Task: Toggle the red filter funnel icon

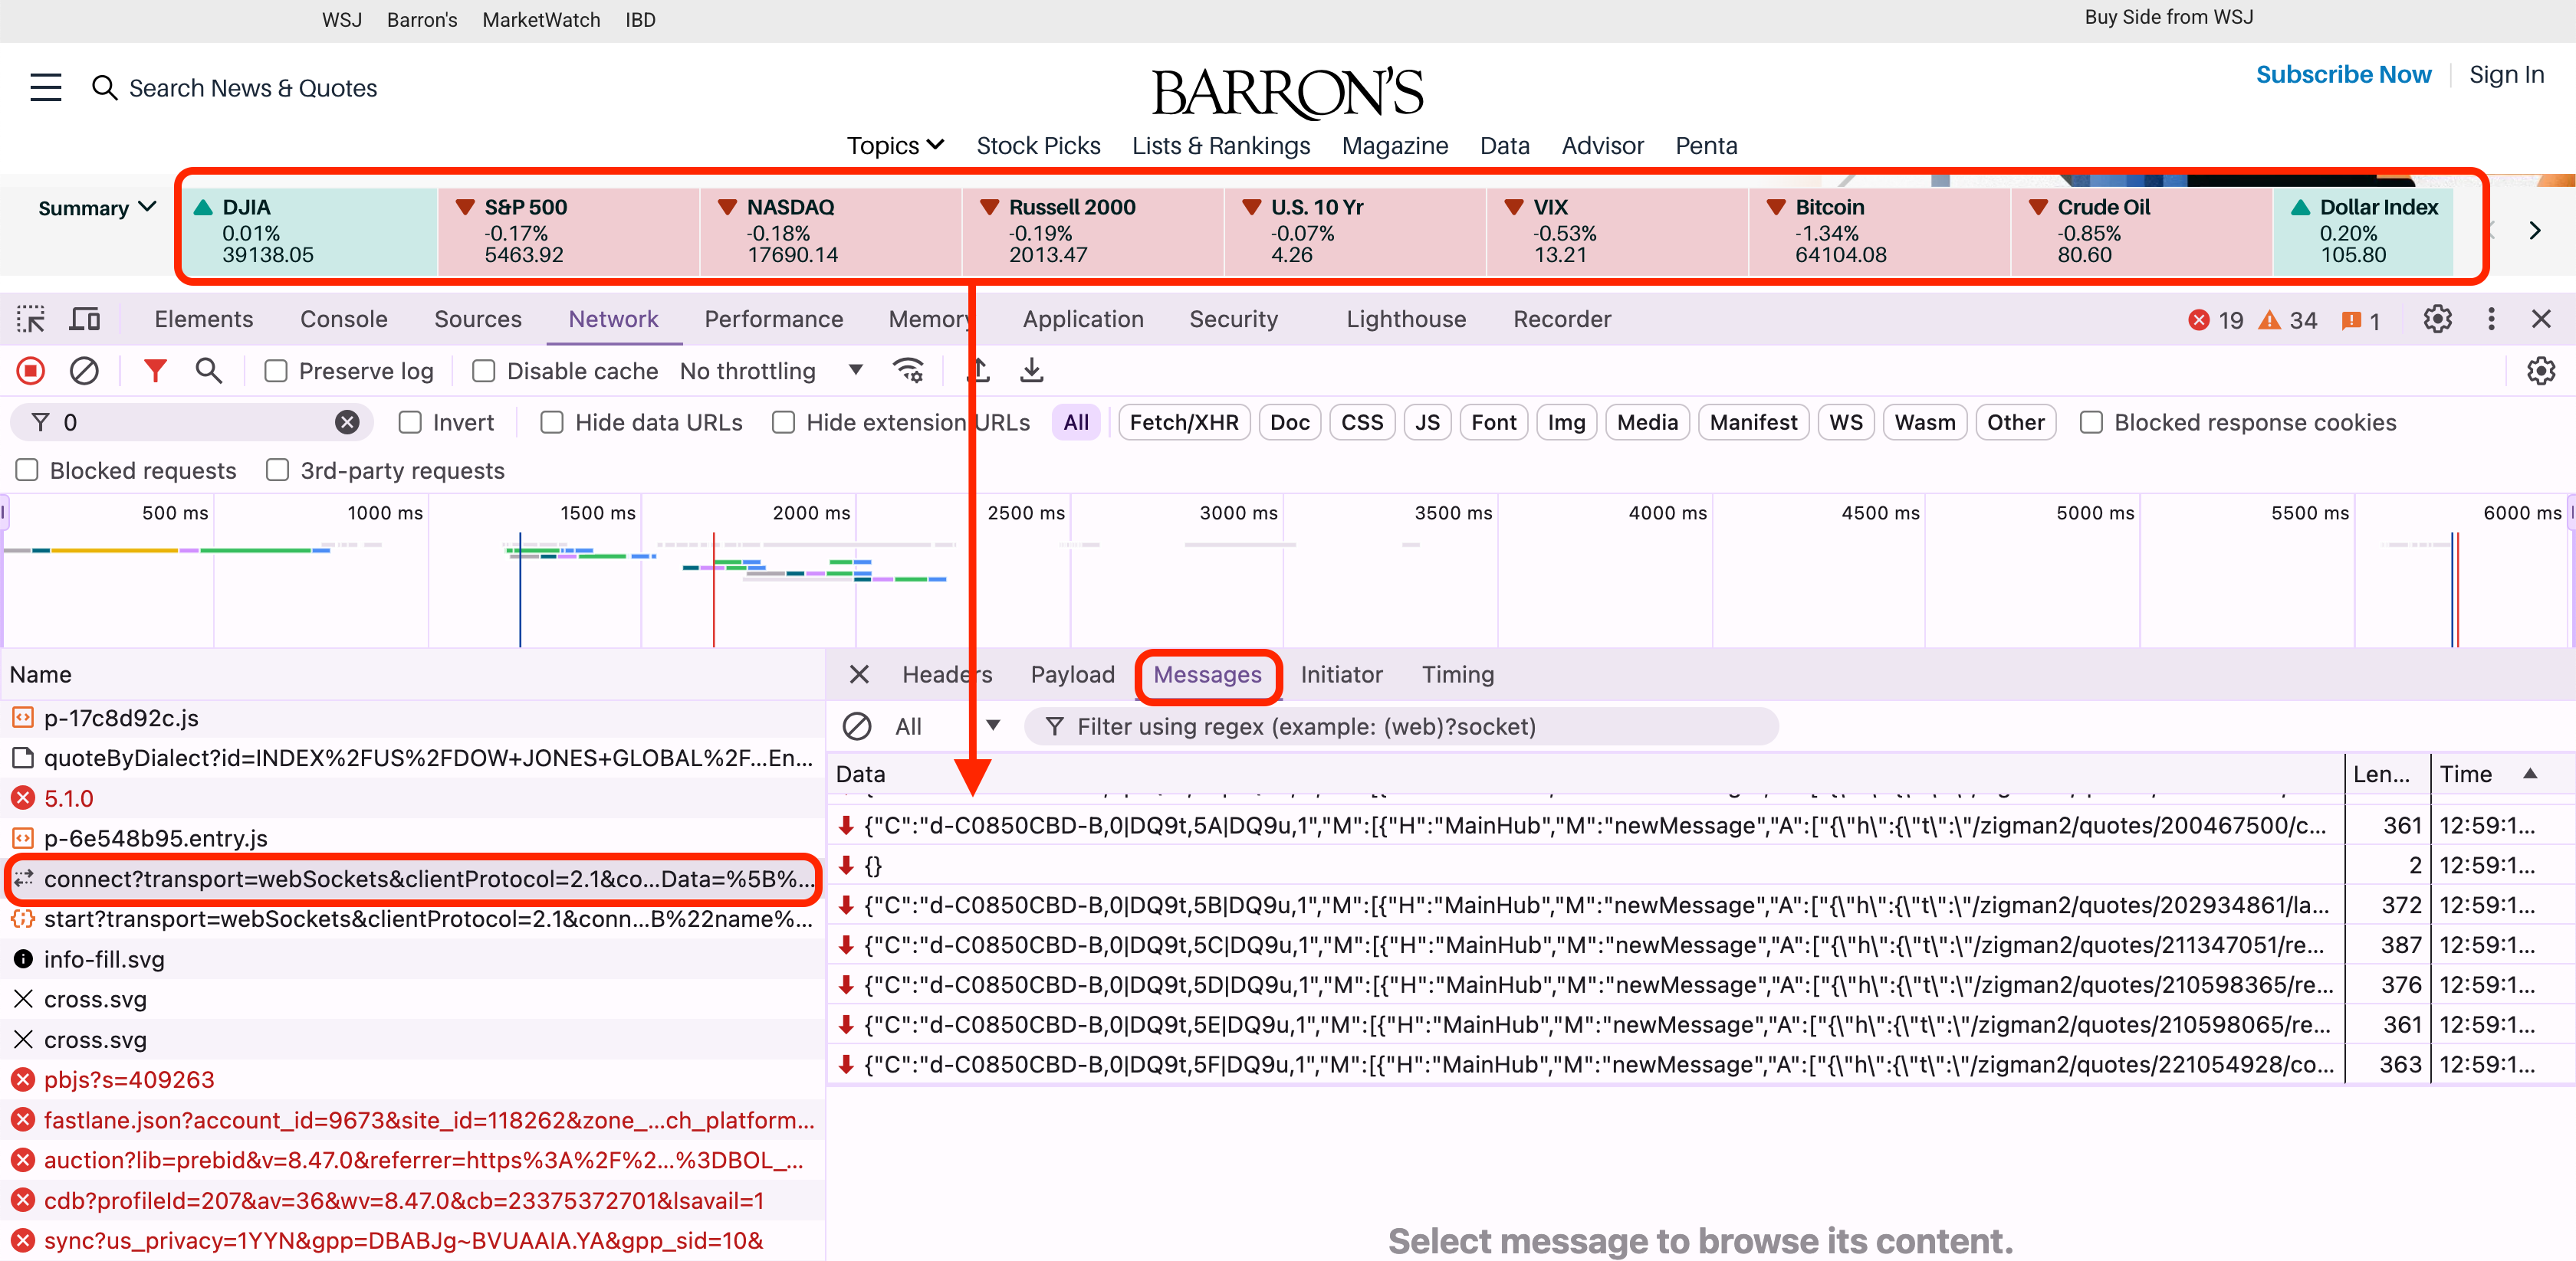Action: click(x=154, y=371)
